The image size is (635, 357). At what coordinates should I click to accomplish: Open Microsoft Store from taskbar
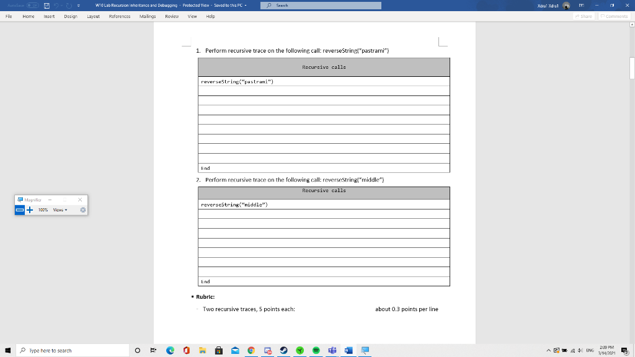(x=219, y=351)
